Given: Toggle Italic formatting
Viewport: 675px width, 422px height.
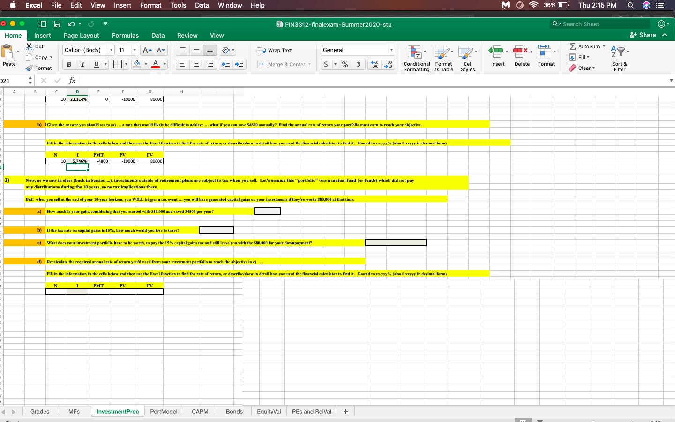Looking at the screenshot, I should [x=83, y=64].
